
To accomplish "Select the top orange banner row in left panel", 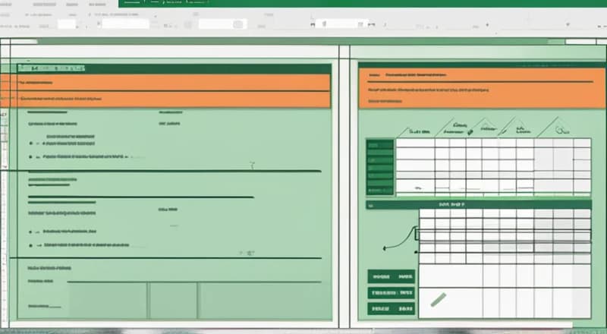I will 173,82.
